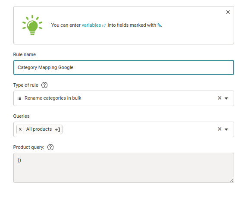This screenshot has width=244, height=201.
Task: Open the variables help link
Action: [91, 25]
